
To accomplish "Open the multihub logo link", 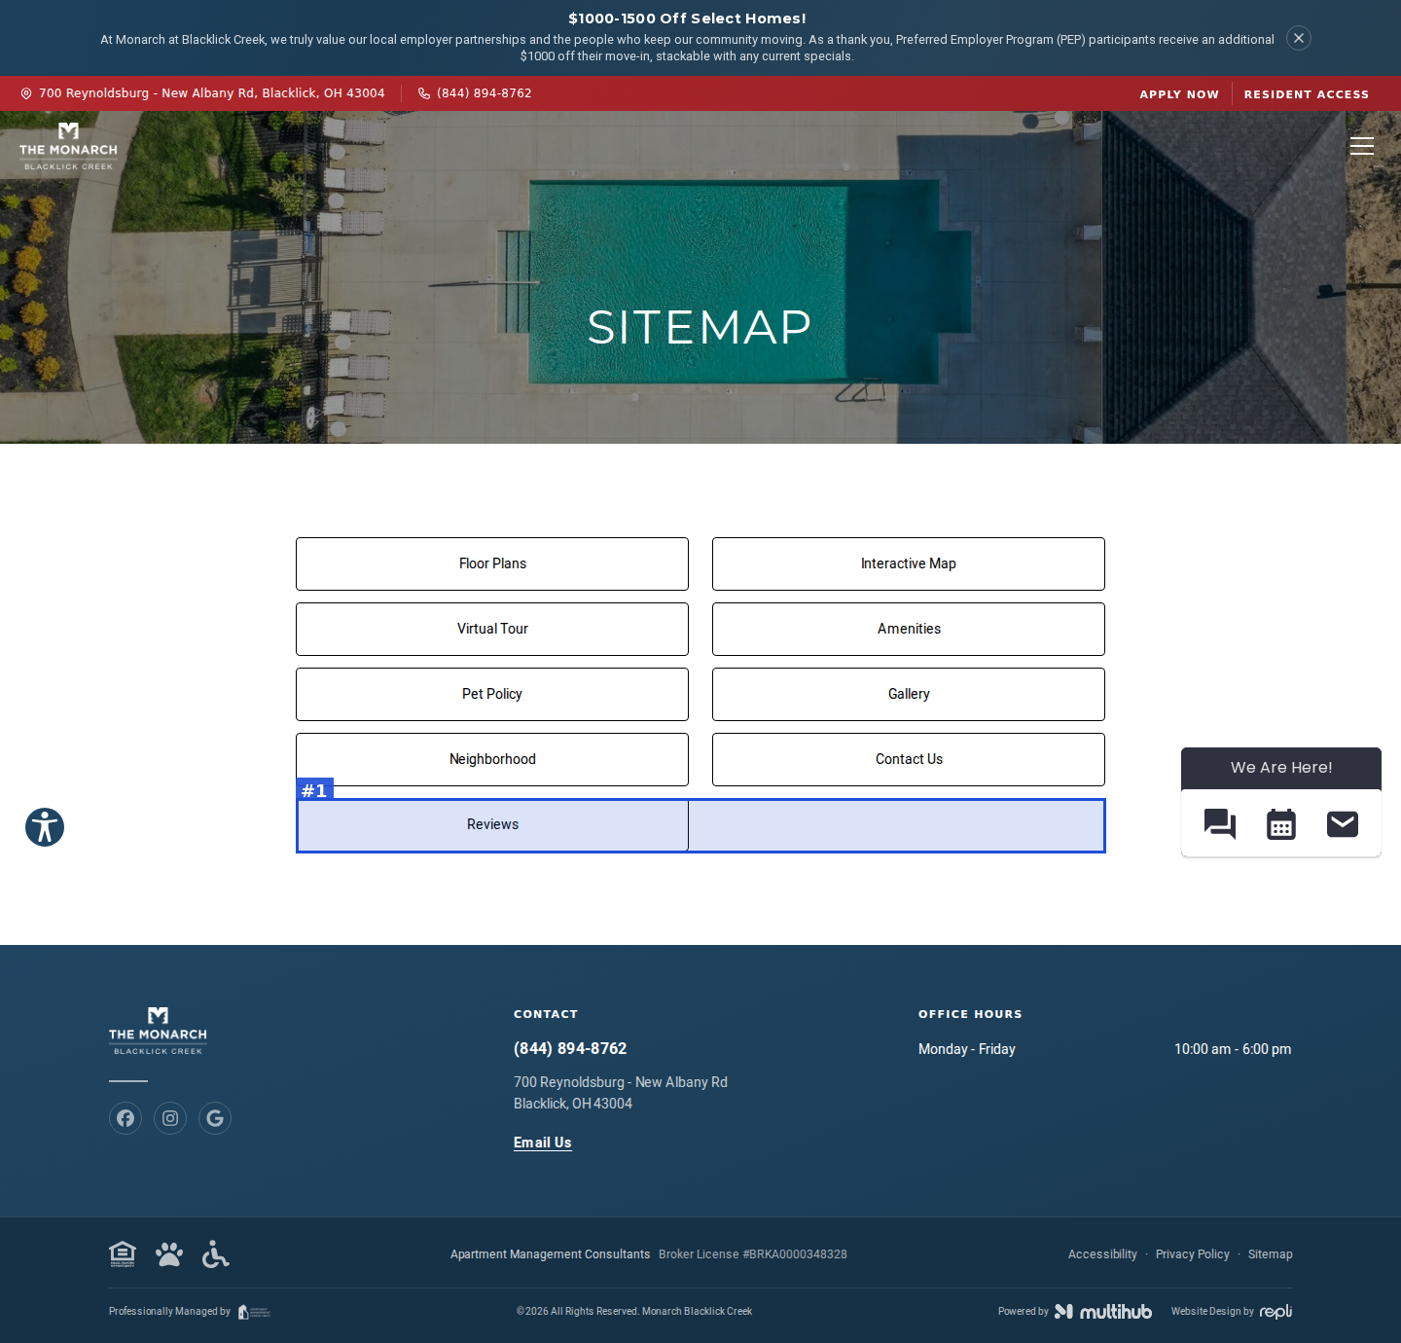I will point(1103,1312).
